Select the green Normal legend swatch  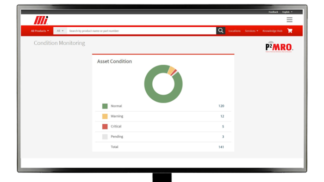point(105,106)
